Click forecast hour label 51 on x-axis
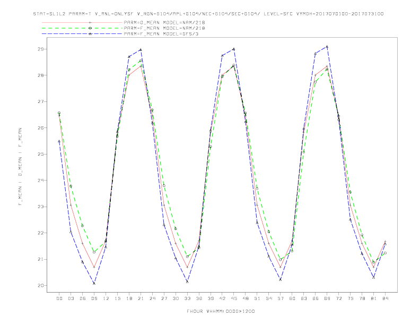This screenshot has height=325, width=420. [257, 298]
